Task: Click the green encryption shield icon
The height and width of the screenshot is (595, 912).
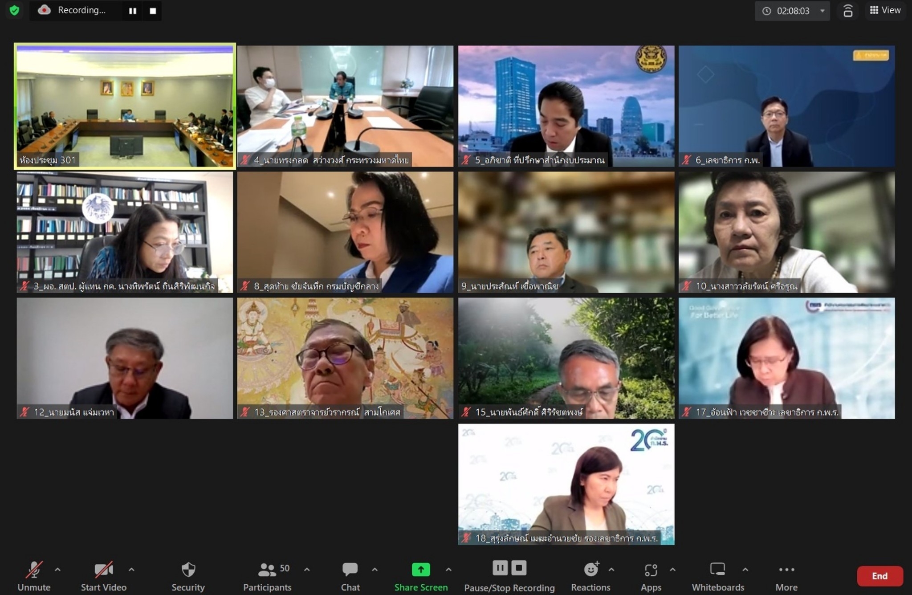Action: click(14, 10)
